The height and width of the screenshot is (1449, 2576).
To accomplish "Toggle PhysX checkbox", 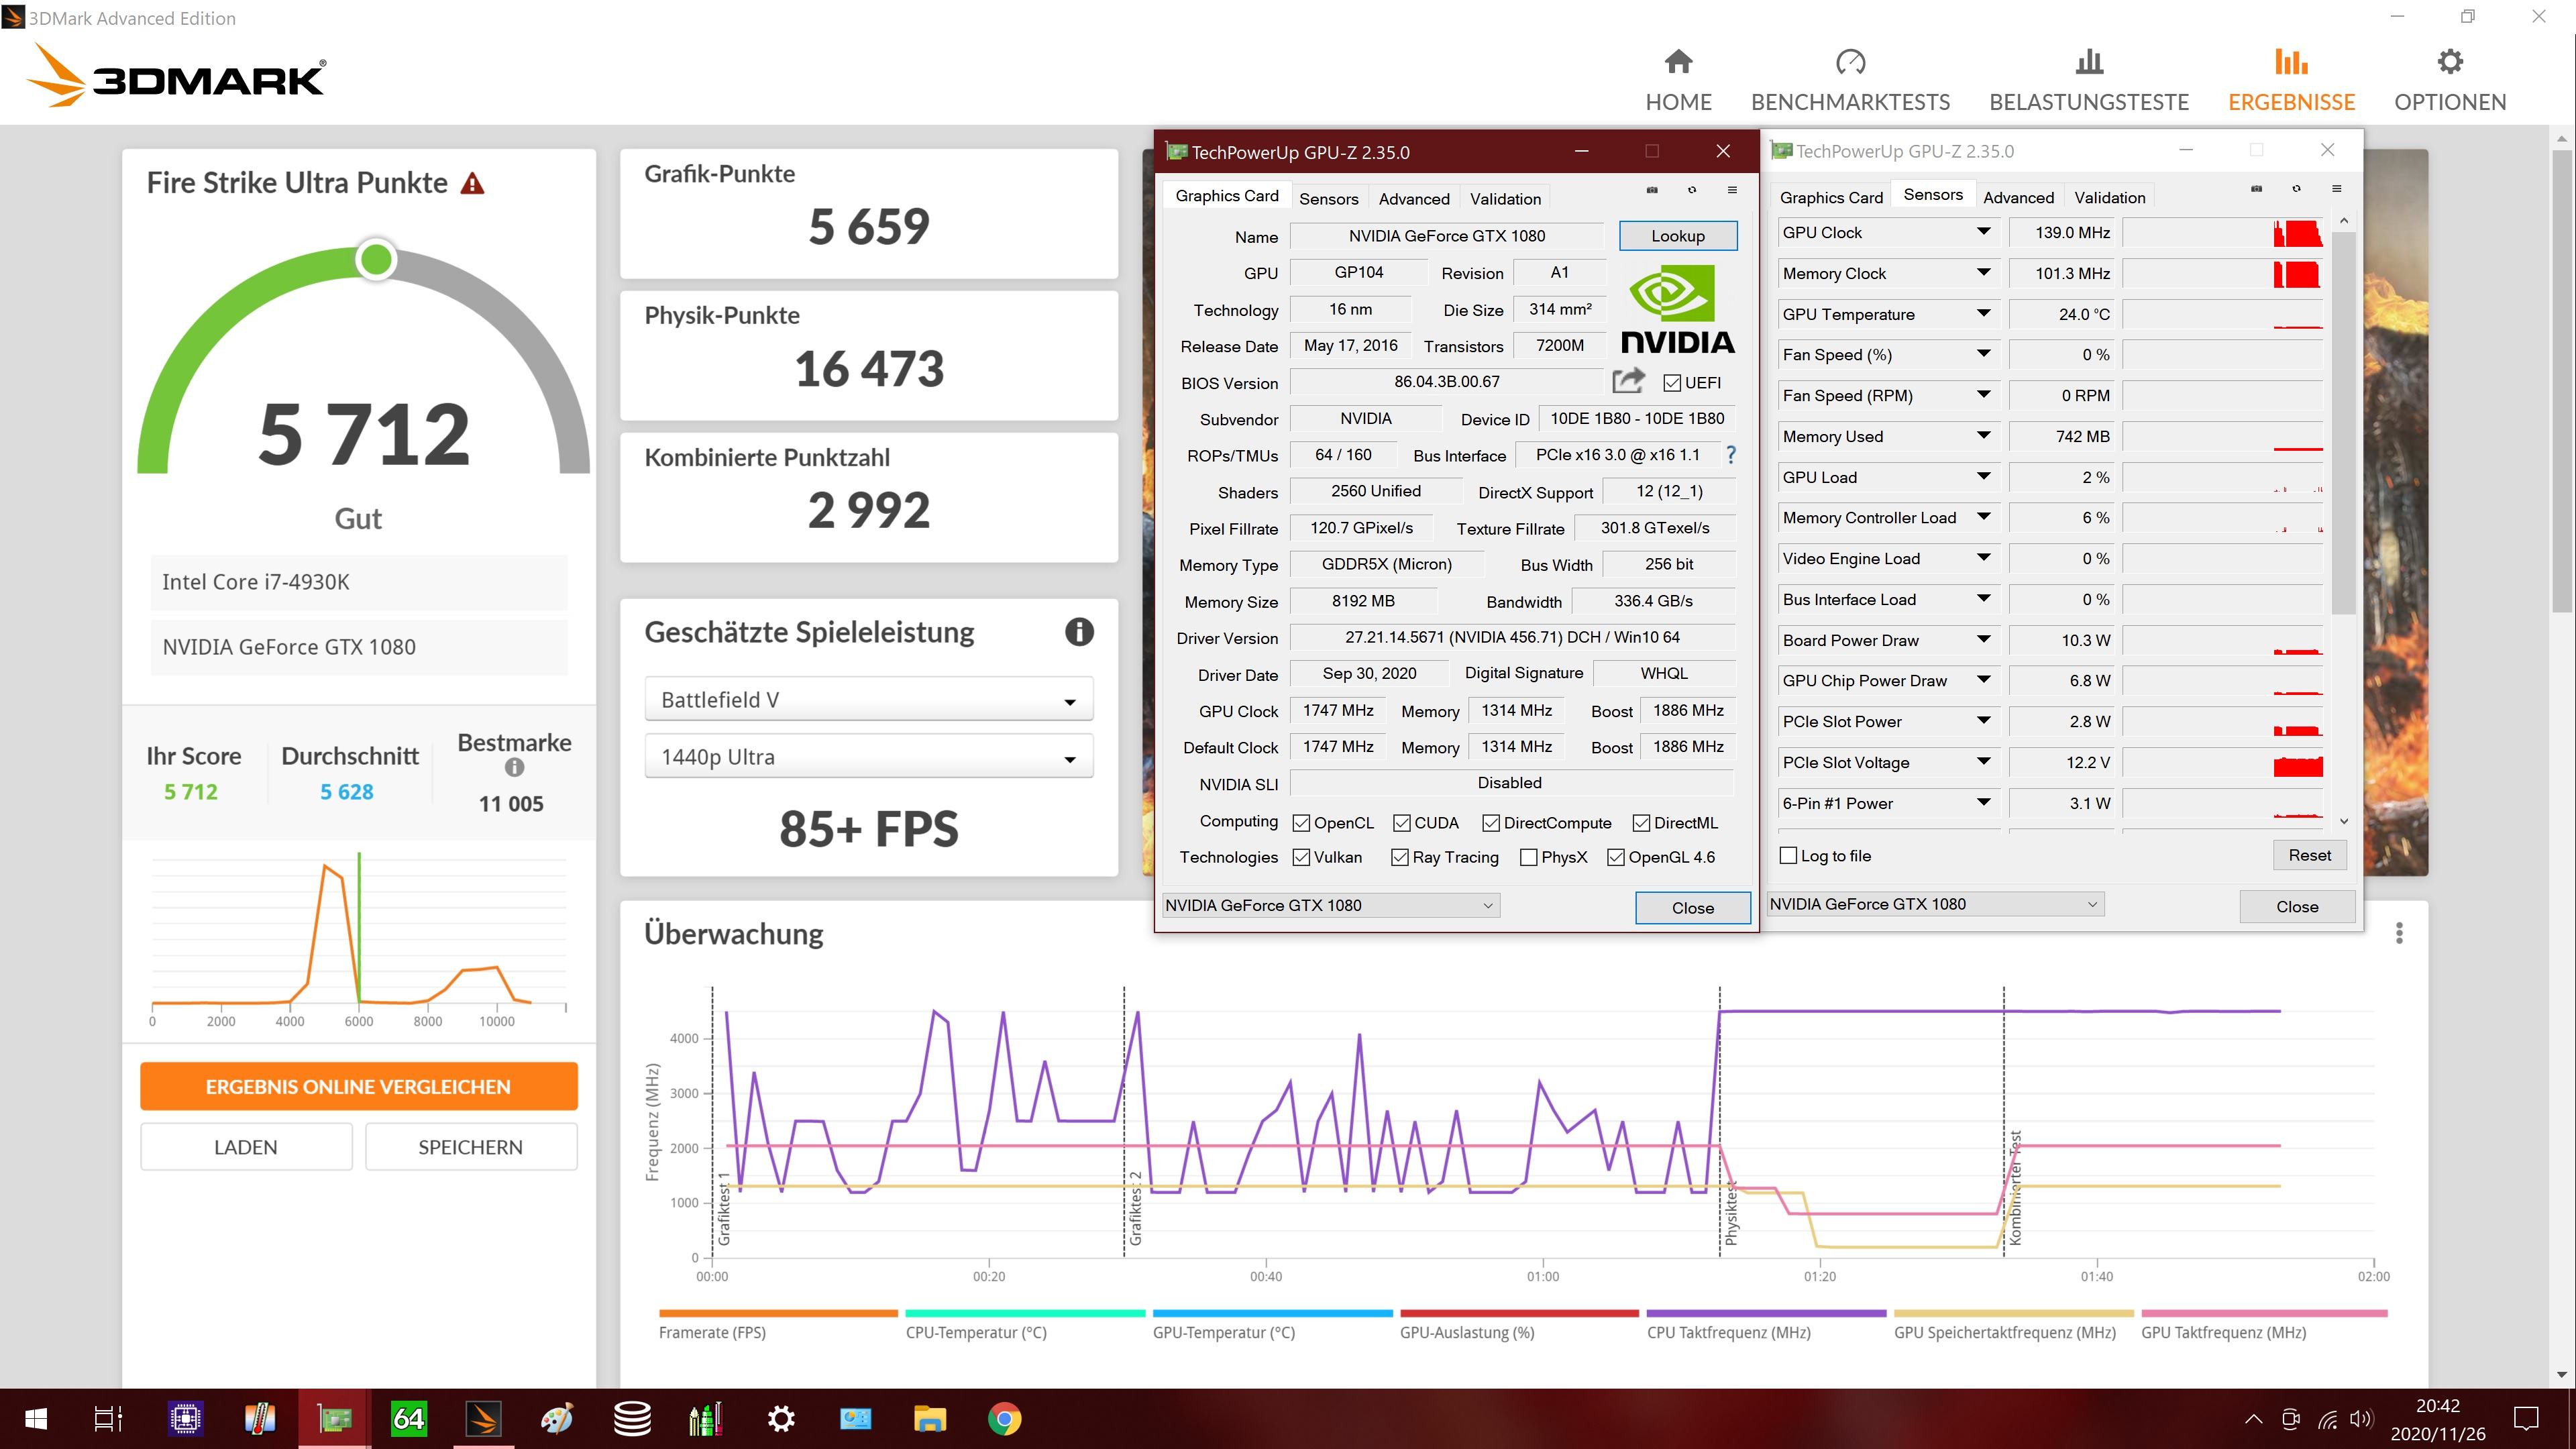I will (1528, 857).
